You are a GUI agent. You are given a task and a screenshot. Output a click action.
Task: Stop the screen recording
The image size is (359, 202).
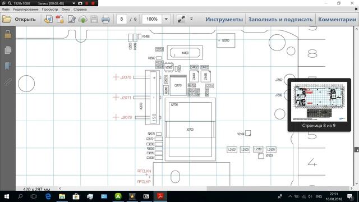(x=93, y=3)
